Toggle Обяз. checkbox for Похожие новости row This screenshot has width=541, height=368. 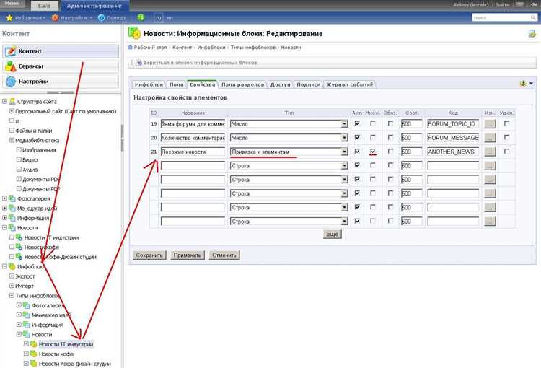[x=390, y=152]
